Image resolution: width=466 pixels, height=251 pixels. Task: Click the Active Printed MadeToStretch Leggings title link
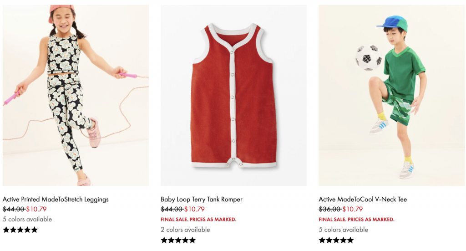coord(56,200)
